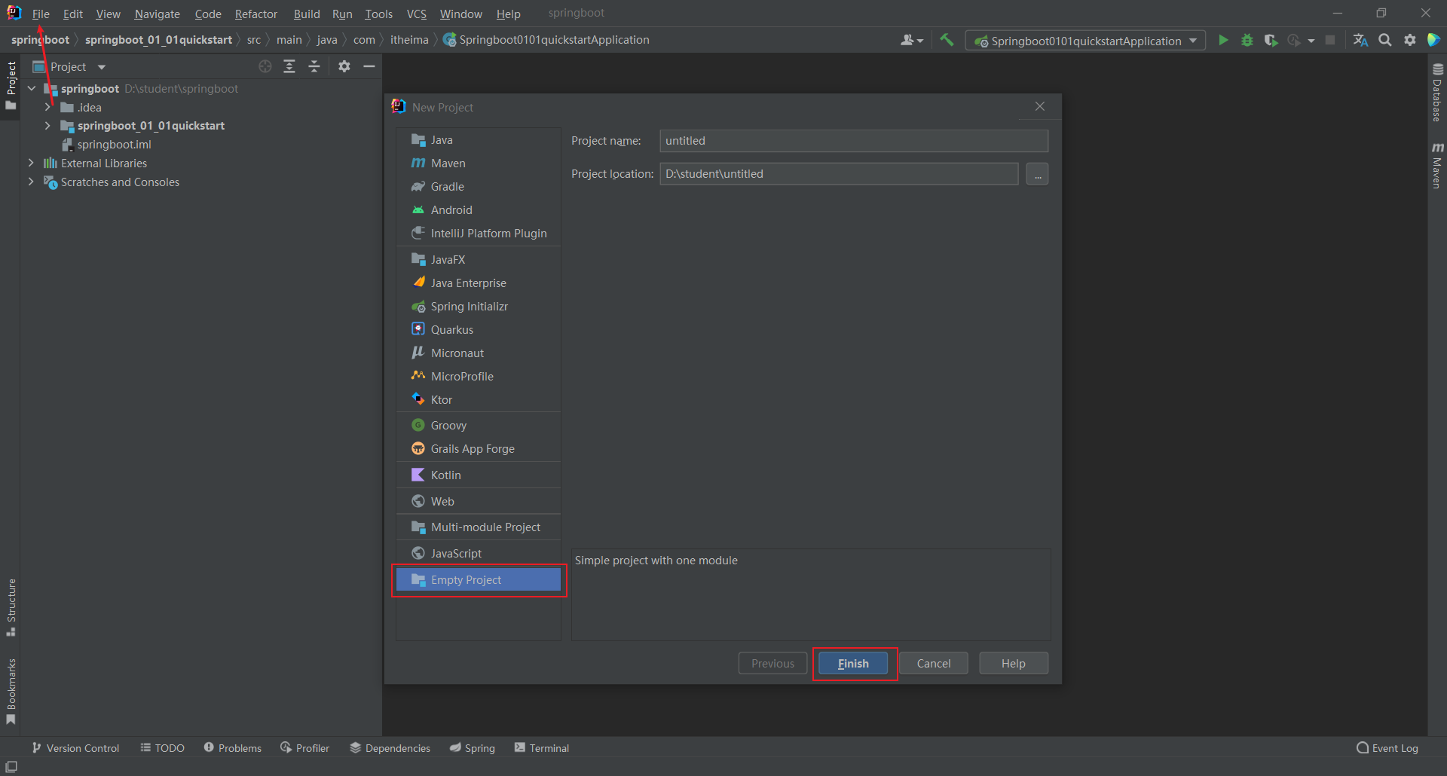
Task: Open the Navigate menu
Action: 157,14
